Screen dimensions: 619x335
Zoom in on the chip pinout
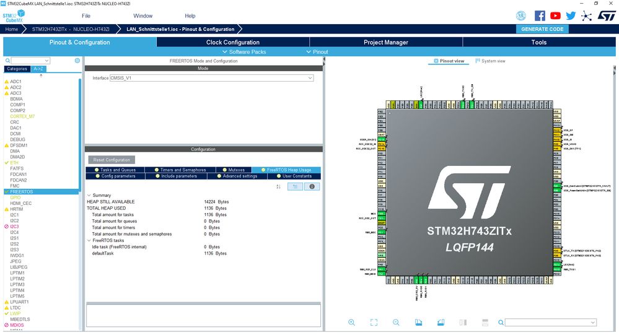point(351,323)
